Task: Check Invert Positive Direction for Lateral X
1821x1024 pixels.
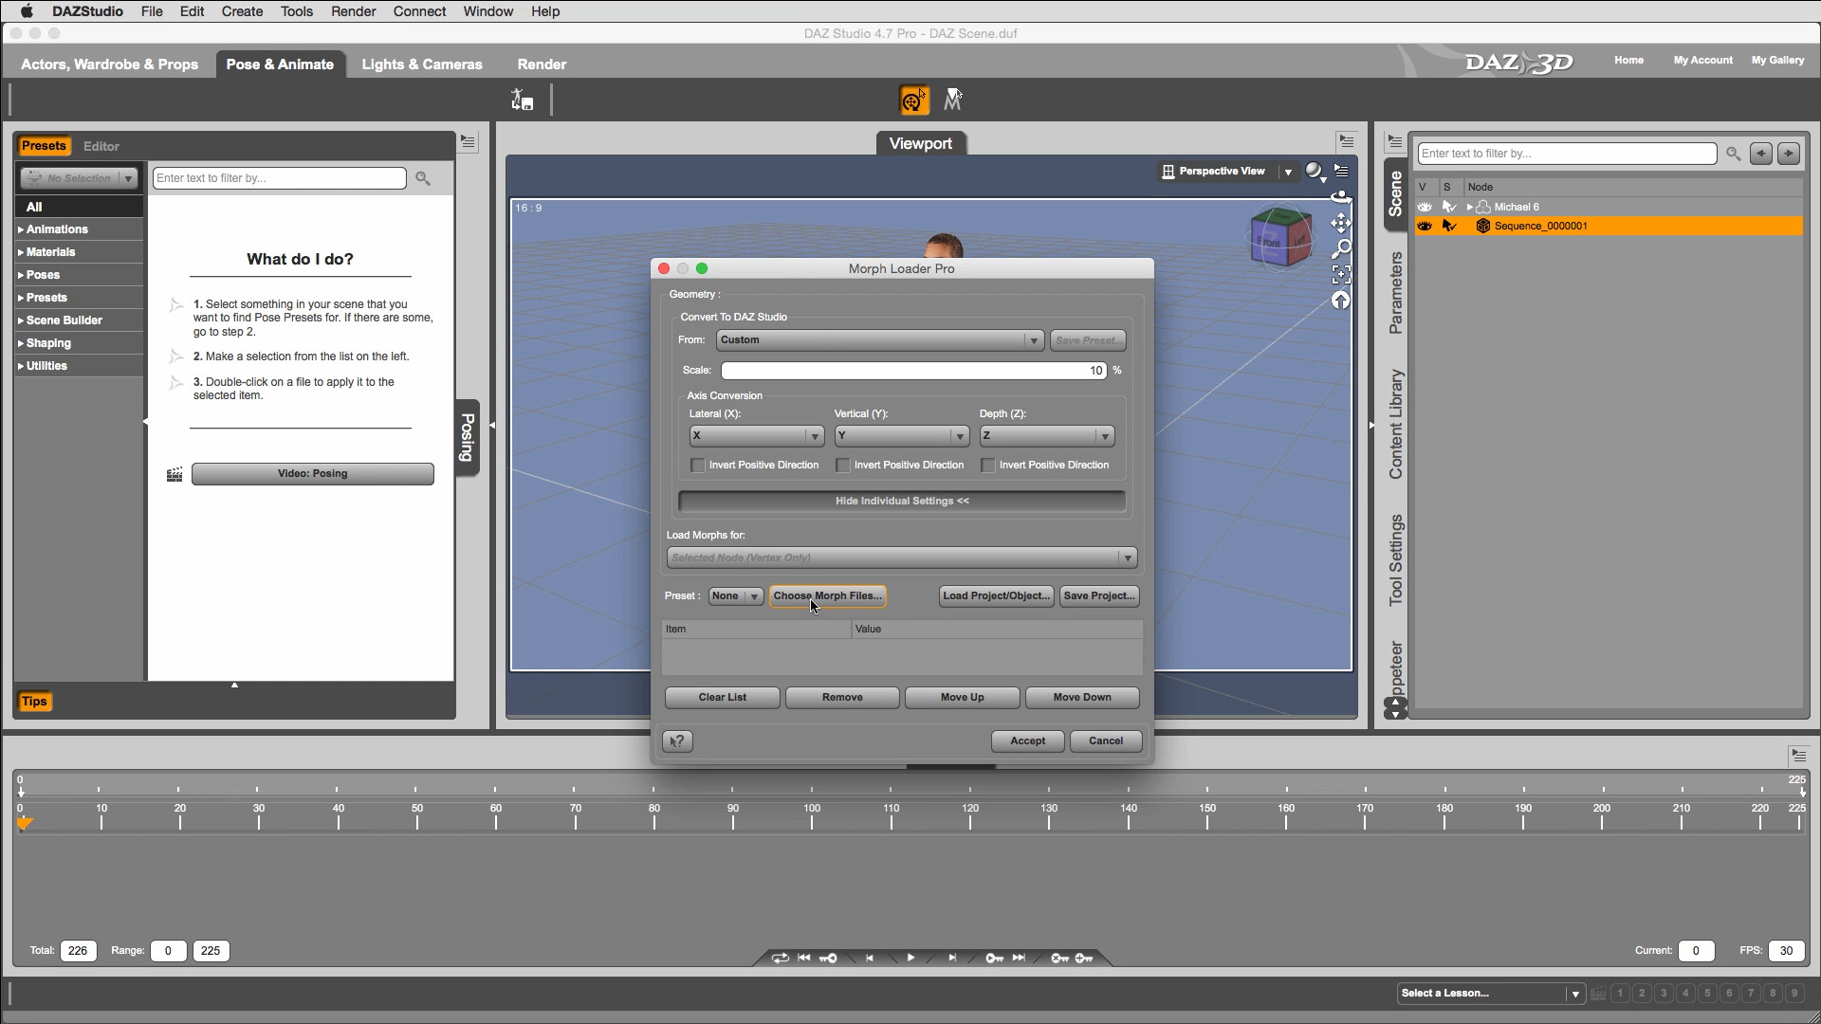Action: pos(698,466)
